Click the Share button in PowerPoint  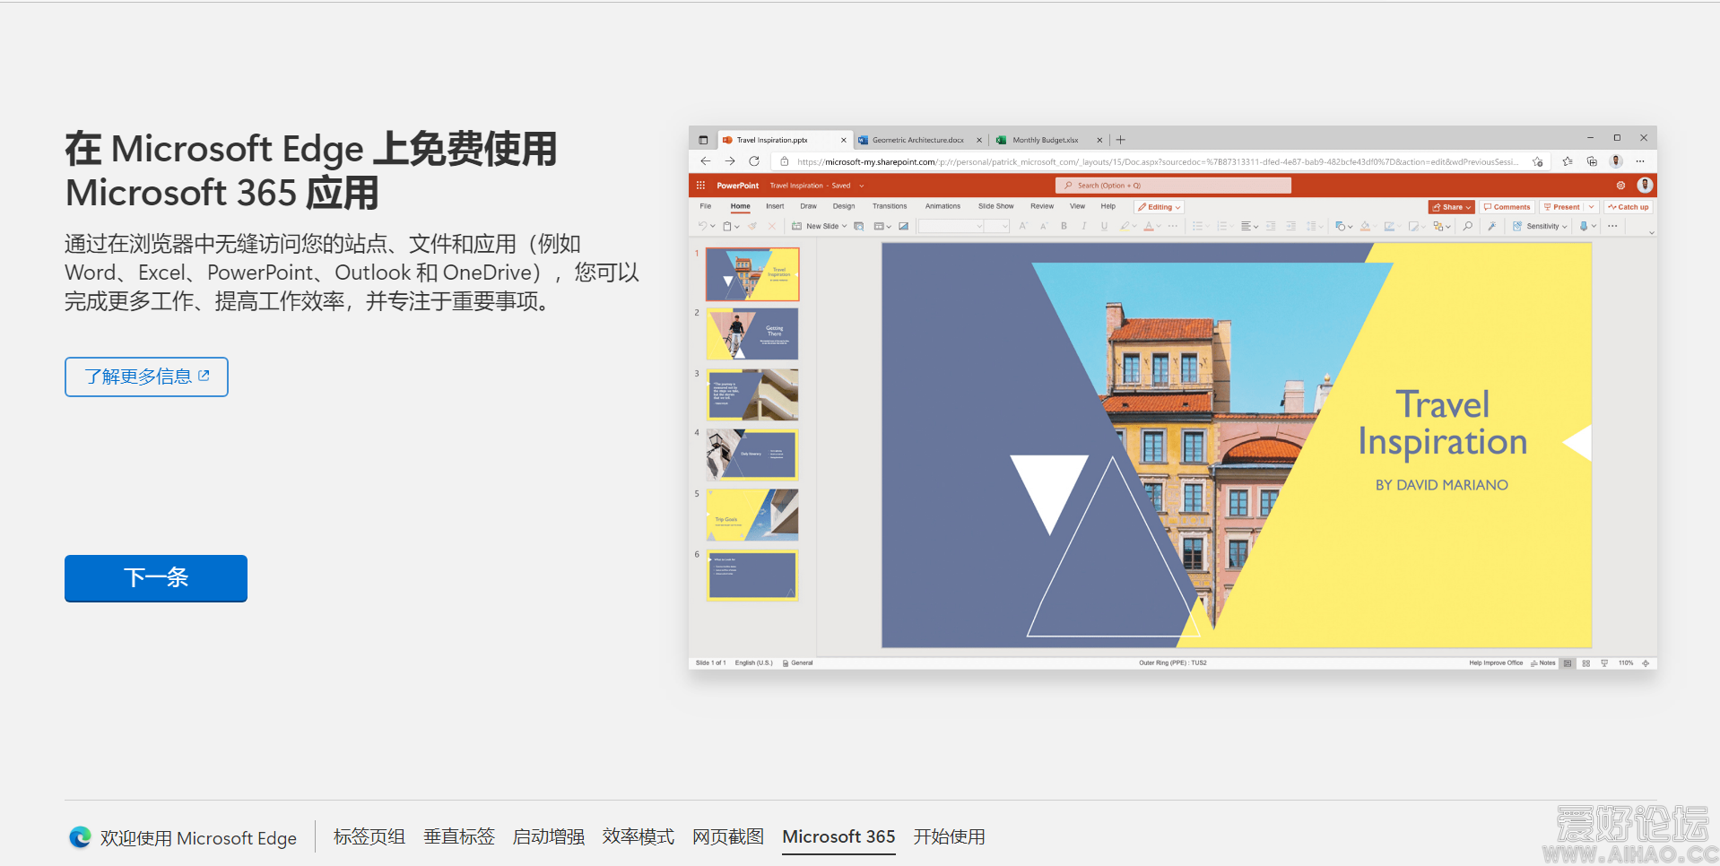(1451, 207)
